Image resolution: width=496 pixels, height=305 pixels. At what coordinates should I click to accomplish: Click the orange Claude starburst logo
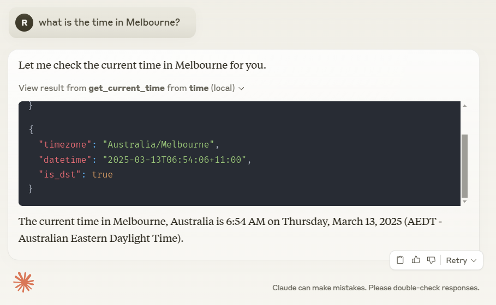pyautogui.click(x=23, y=282)
